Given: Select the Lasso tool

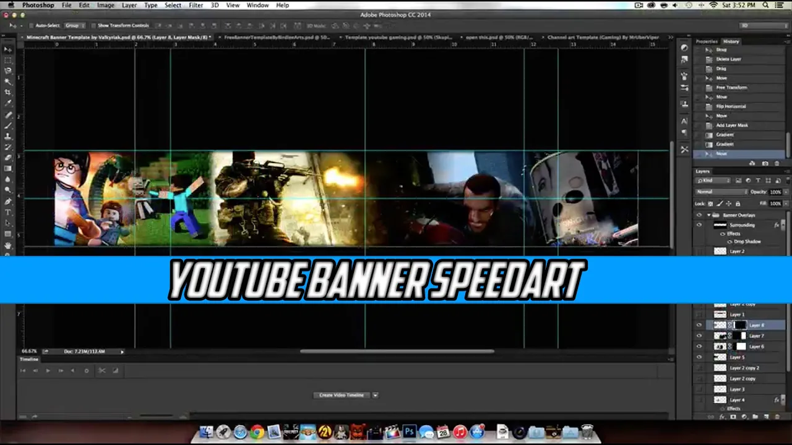Looking at the screenshot, I should click(x=8, y=71).
